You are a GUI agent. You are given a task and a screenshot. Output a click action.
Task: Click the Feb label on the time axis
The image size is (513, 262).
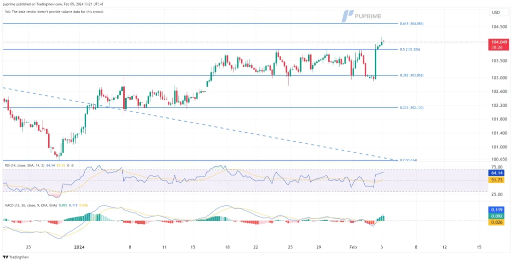pyautogui.click(x=354, y=247)
